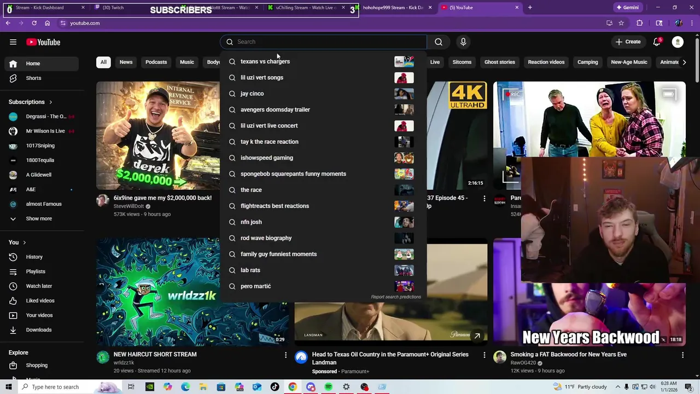Select the Ghost stories filter chip

click(x=499, y=62)
